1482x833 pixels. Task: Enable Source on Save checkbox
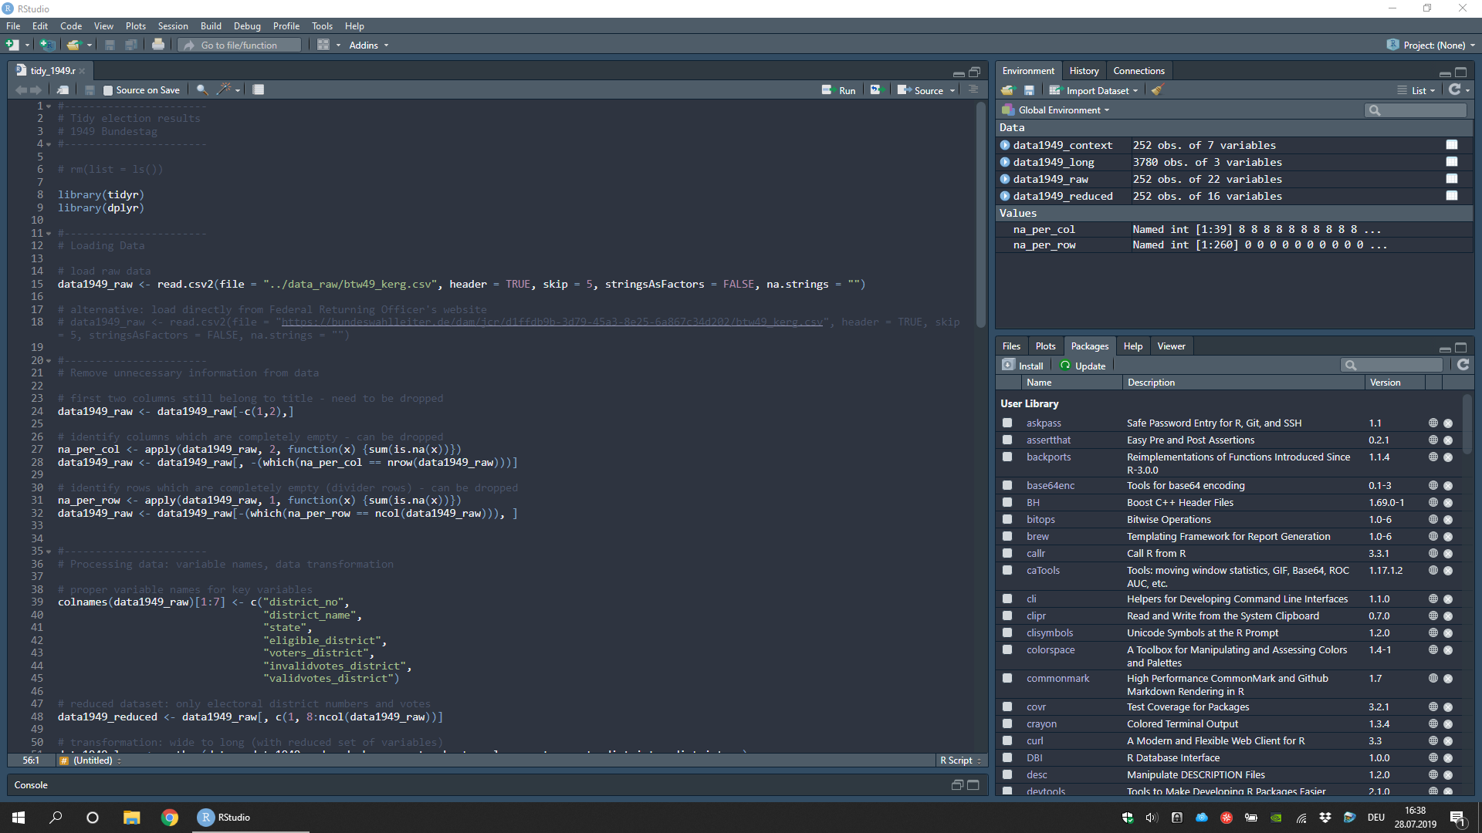coord(108,90)
